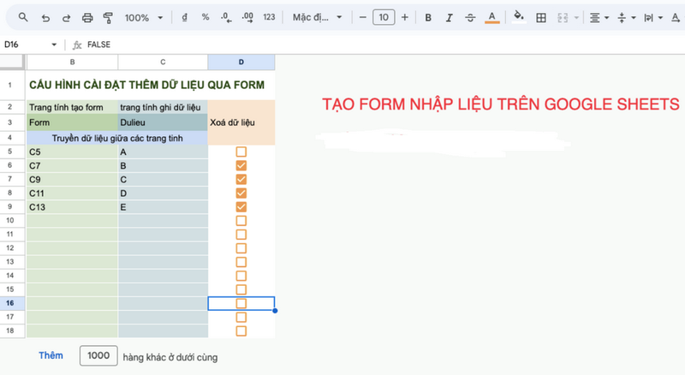Select the 'Xoá dữ liệu' cell

241,122
